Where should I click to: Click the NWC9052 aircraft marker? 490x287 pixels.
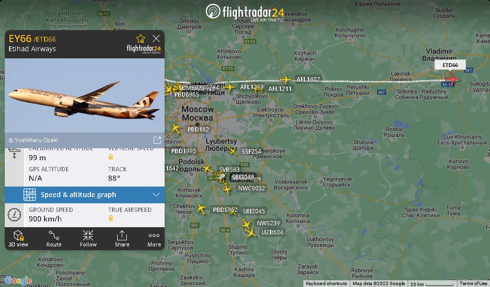[x=227, y=189]
